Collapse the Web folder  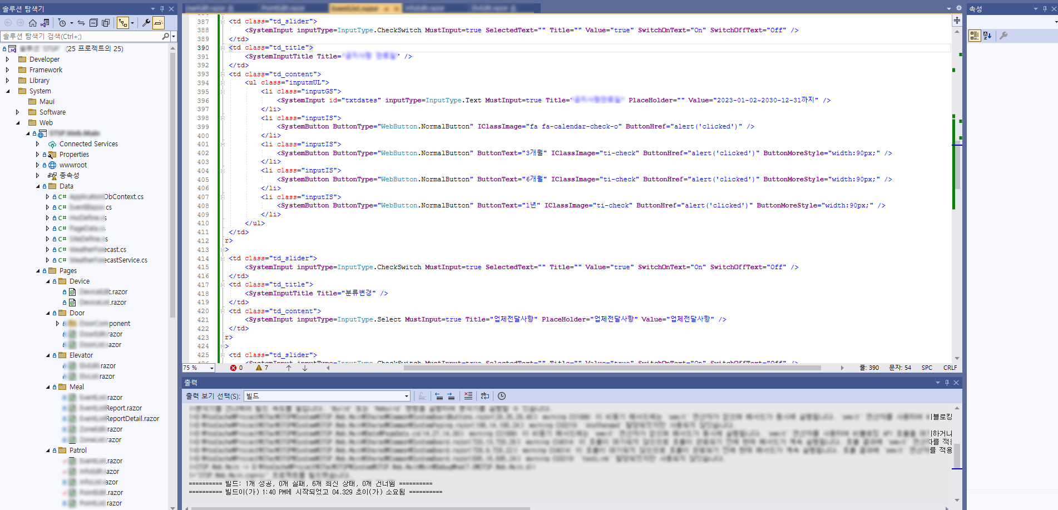(x=17, y=122)
